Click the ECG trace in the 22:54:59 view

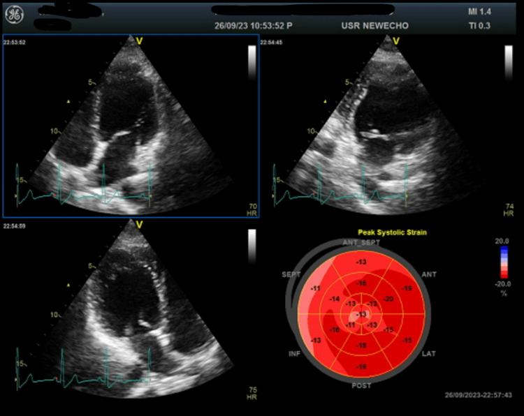point(84,369)
